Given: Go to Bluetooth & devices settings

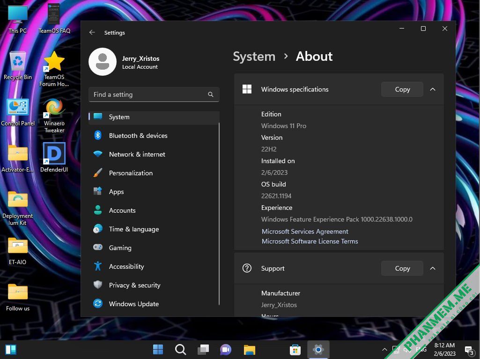Looking at the screenshot, I should click(x=154, y=136).
